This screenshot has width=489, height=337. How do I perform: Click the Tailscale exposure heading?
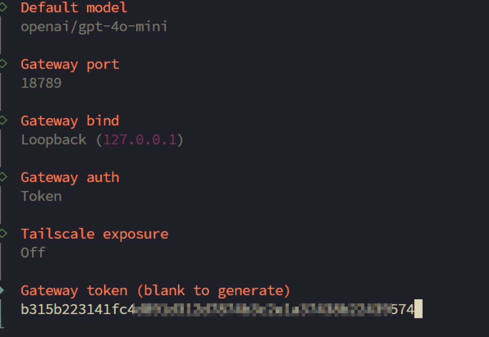pyautogui.click(x=95, y=234)
